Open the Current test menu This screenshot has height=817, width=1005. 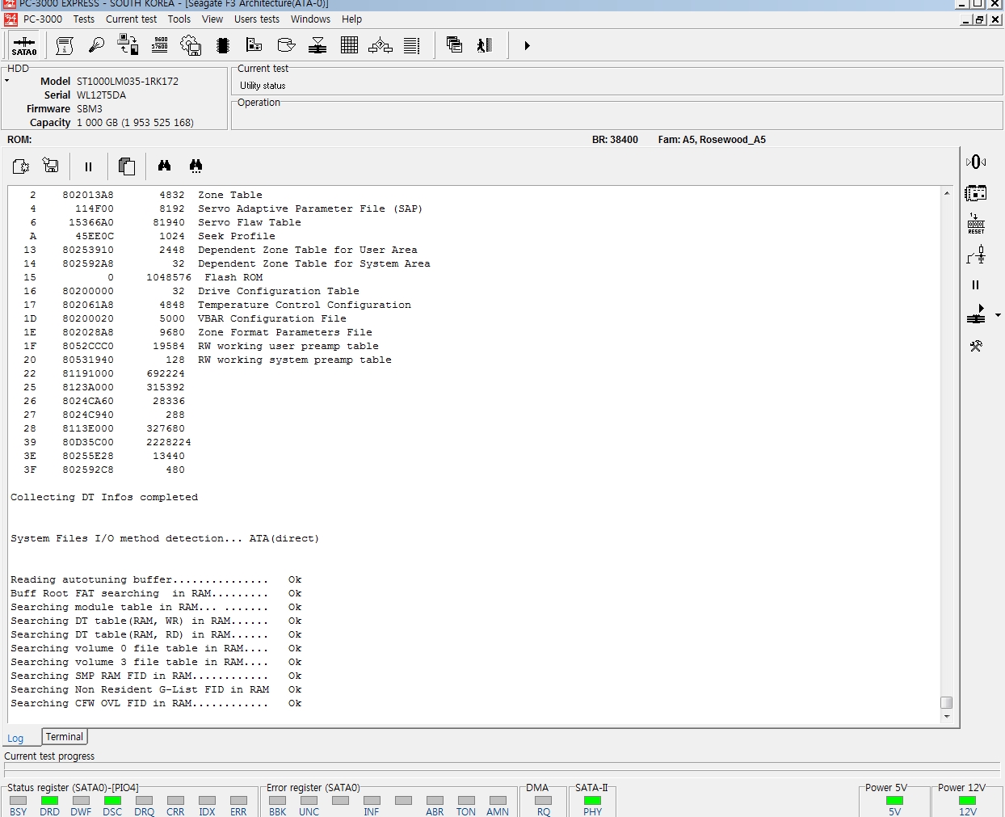point(131,19)
